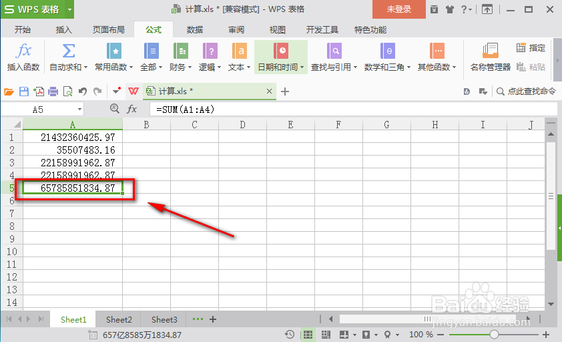Open the Text functions icon

240,51
